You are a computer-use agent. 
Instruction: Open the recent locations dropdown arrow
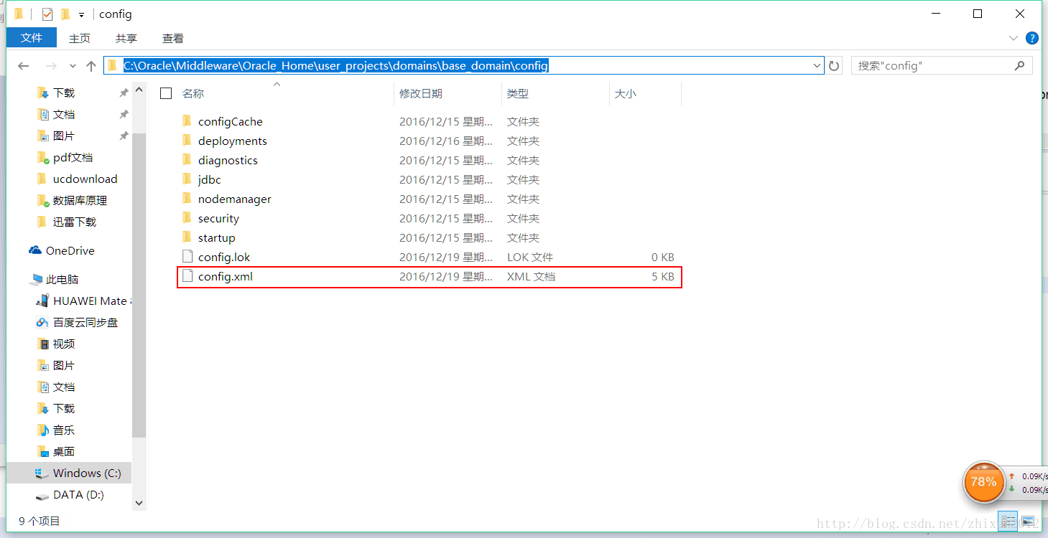pyautogui.click(x=72, y=67)
